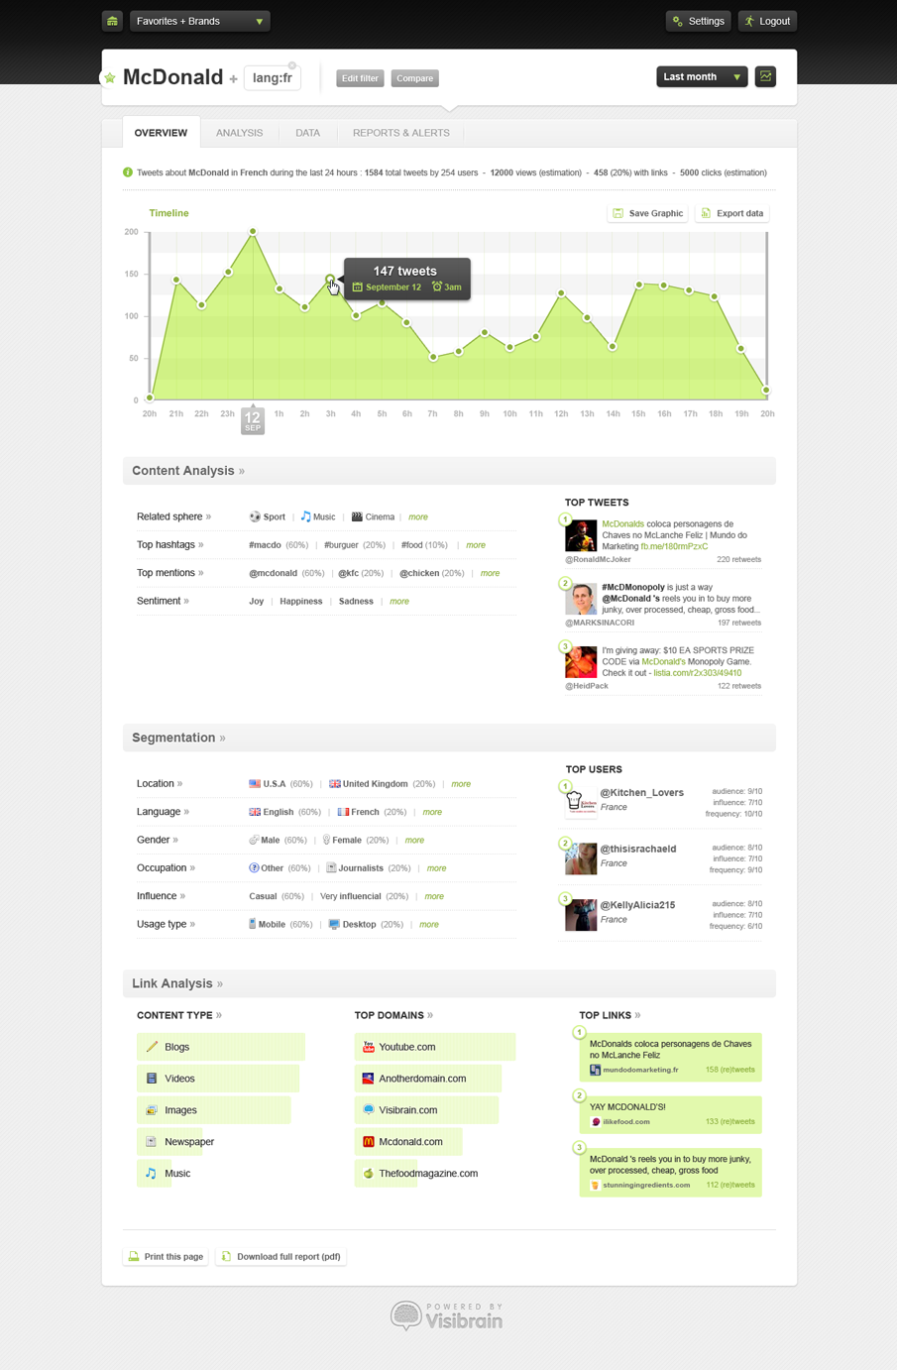Click the timeline peak point at 0h
This screenshot has width=897, height=1370.
pos(253,231)
